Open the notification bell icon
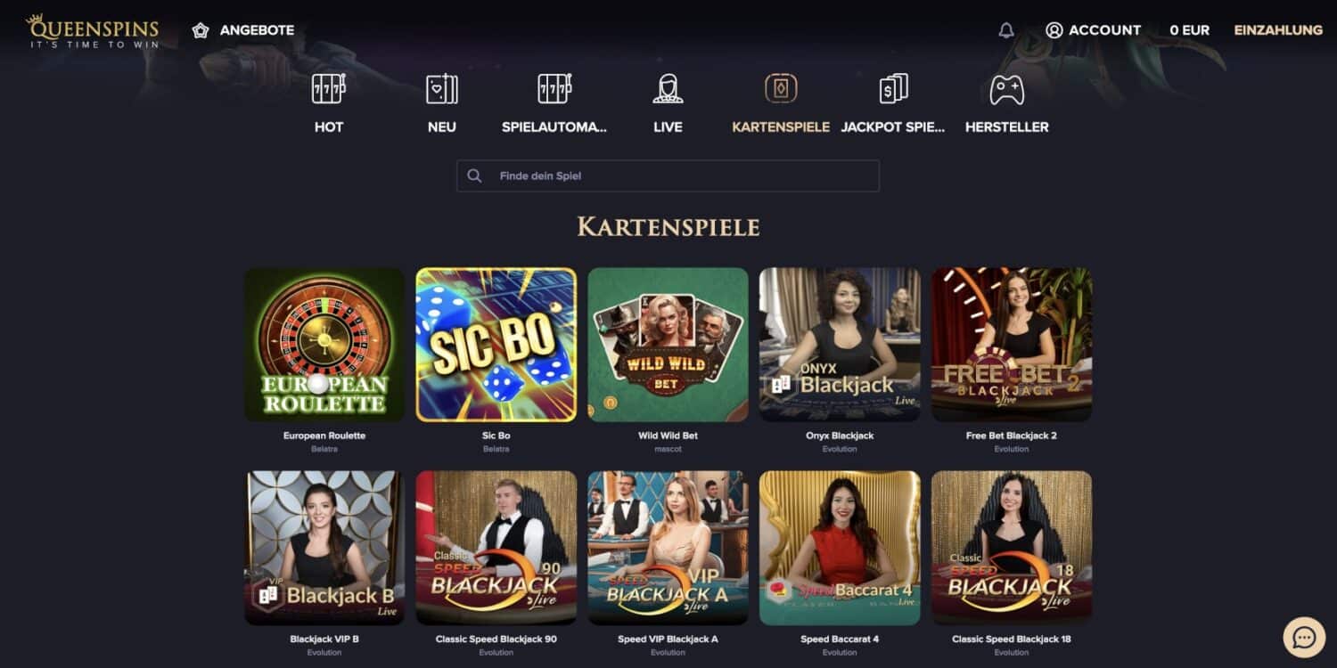This screenshot has height=668, width=1337. pos(1006,30)
